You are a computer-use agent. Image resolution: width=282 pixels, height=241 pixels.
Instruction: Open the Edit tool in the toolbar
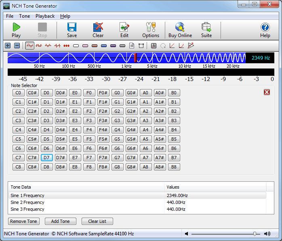[124, 30]
